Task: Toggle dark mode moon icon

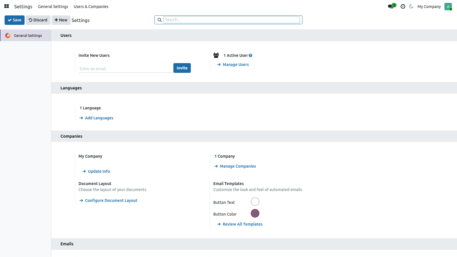Action: click(411, 6)
